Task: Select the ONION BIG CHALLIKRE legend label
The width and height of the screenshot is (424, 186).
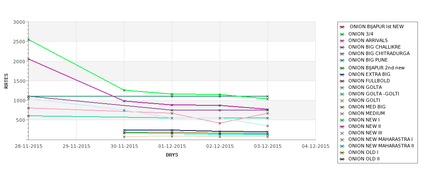Action: tap(374, 47)
